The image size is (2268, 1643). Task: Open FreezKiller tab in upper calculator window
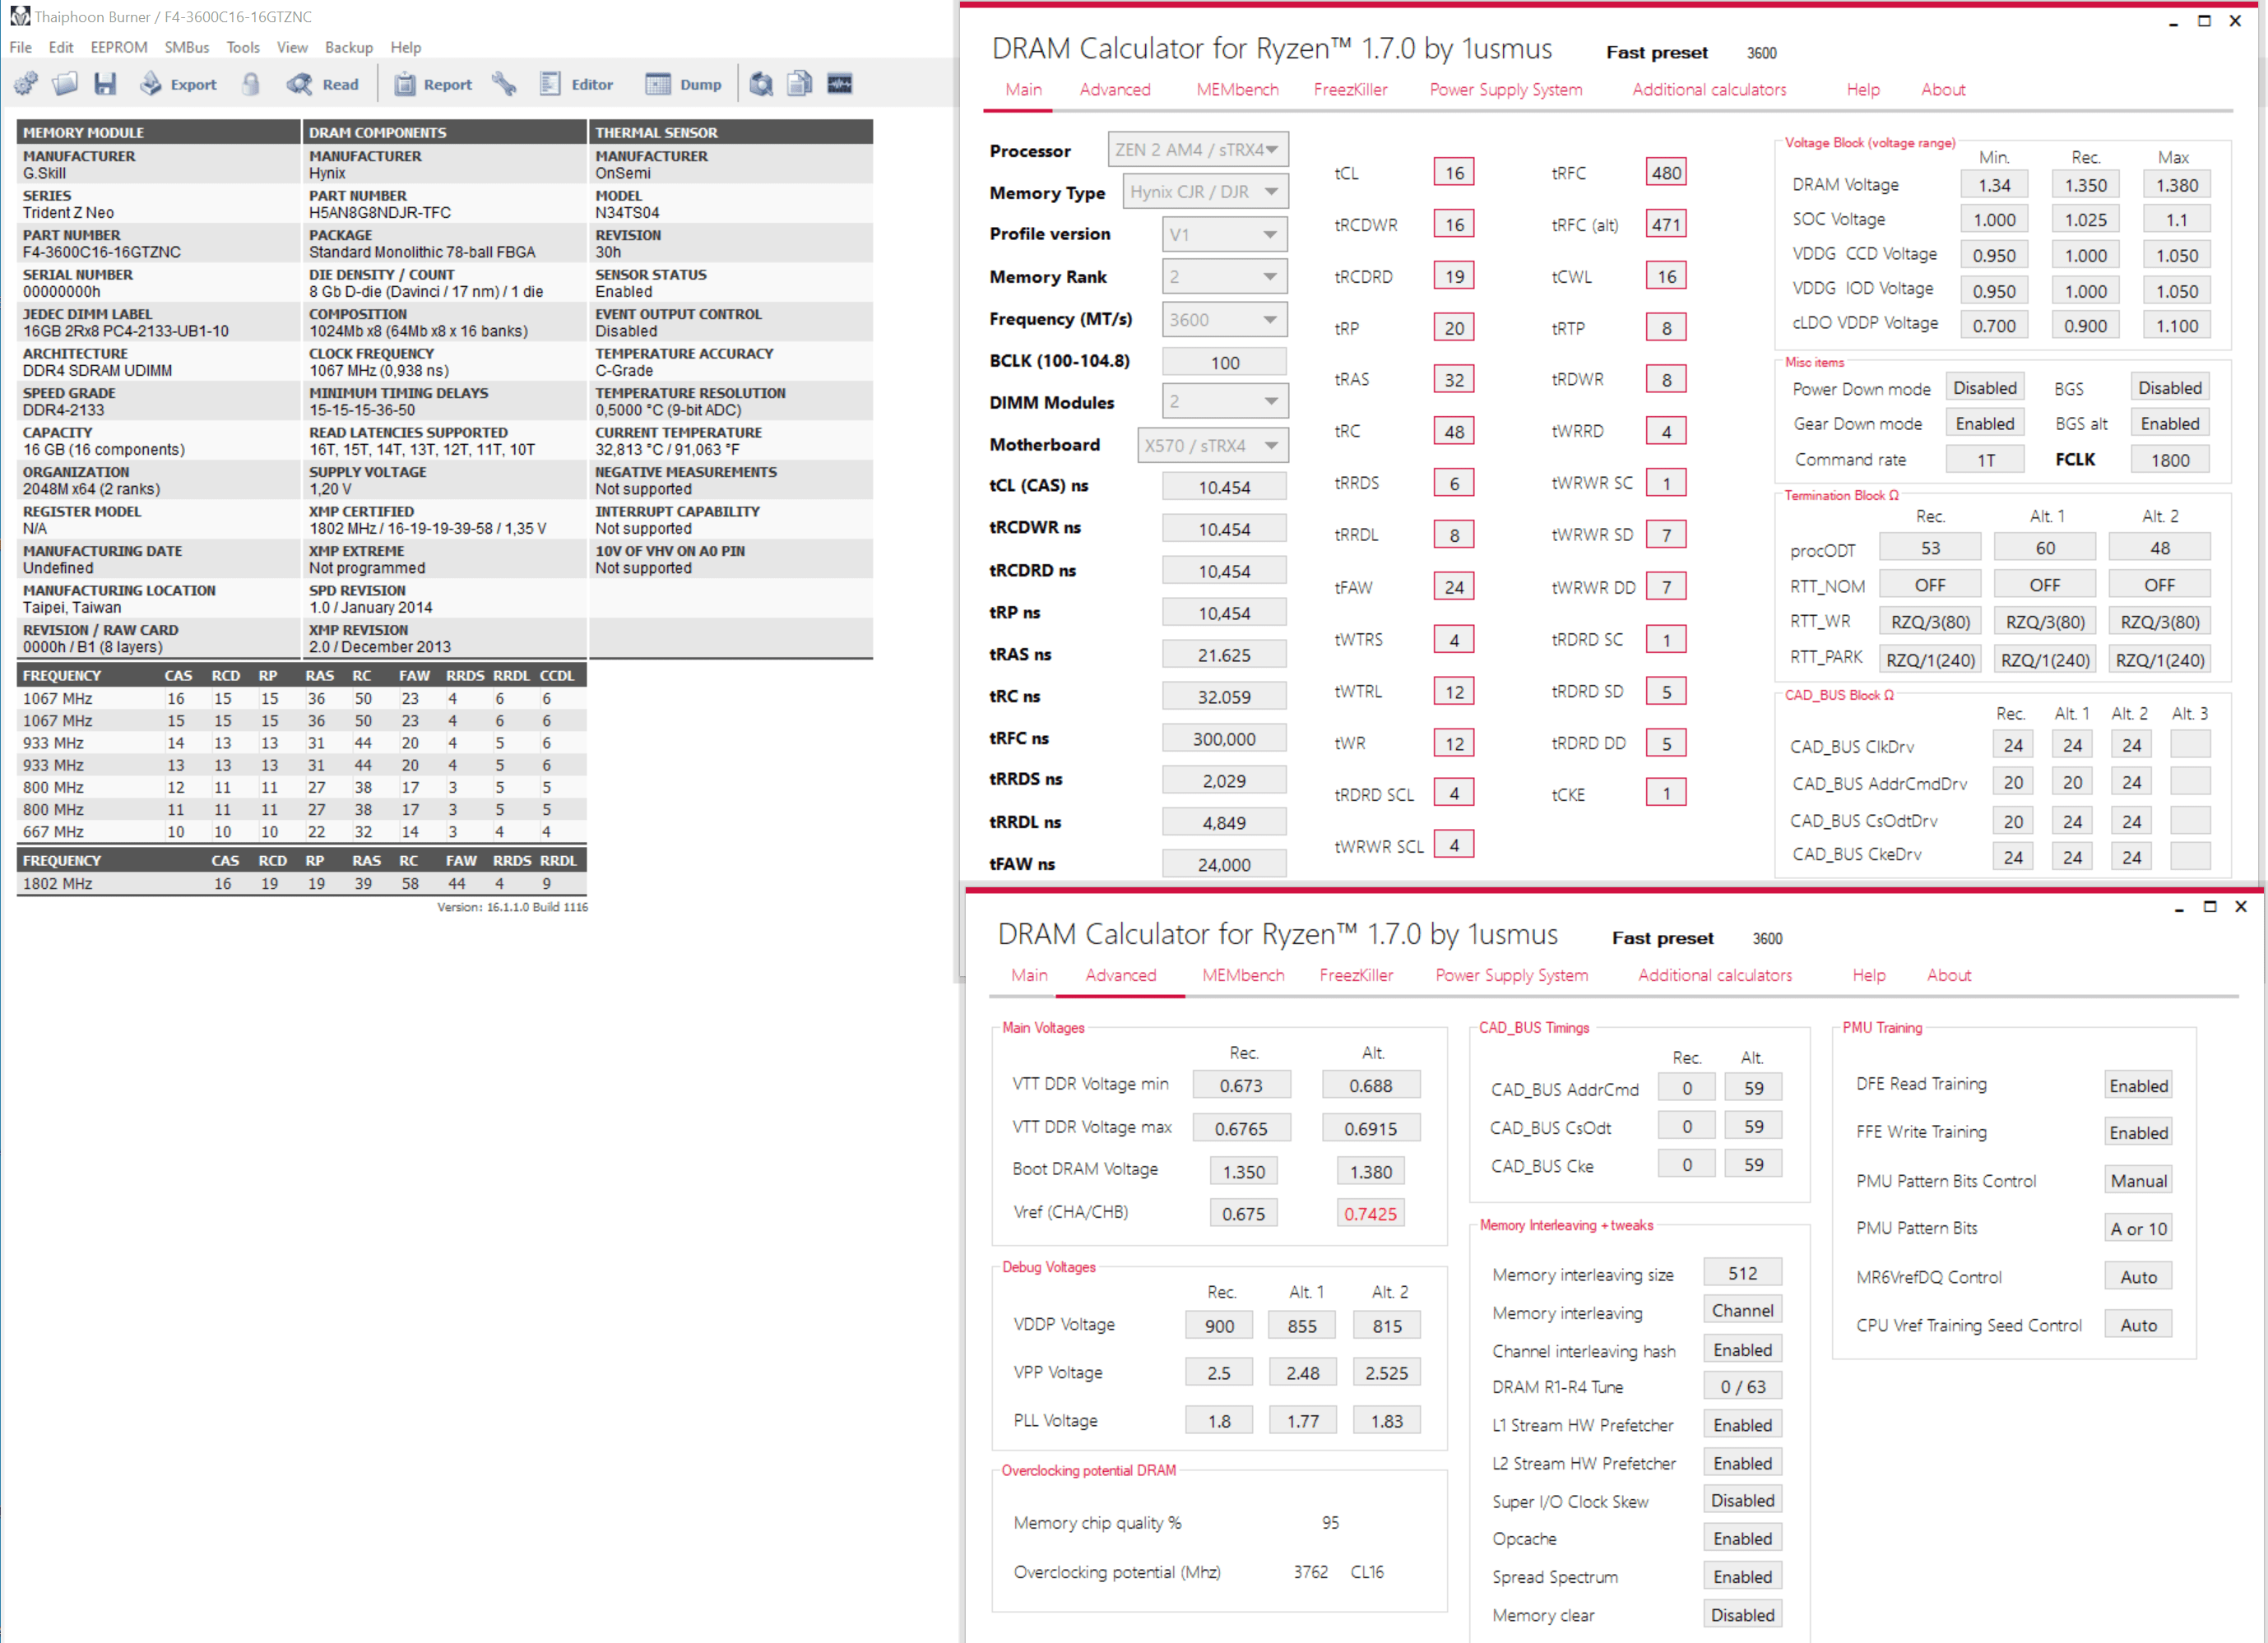[1350, 90]
